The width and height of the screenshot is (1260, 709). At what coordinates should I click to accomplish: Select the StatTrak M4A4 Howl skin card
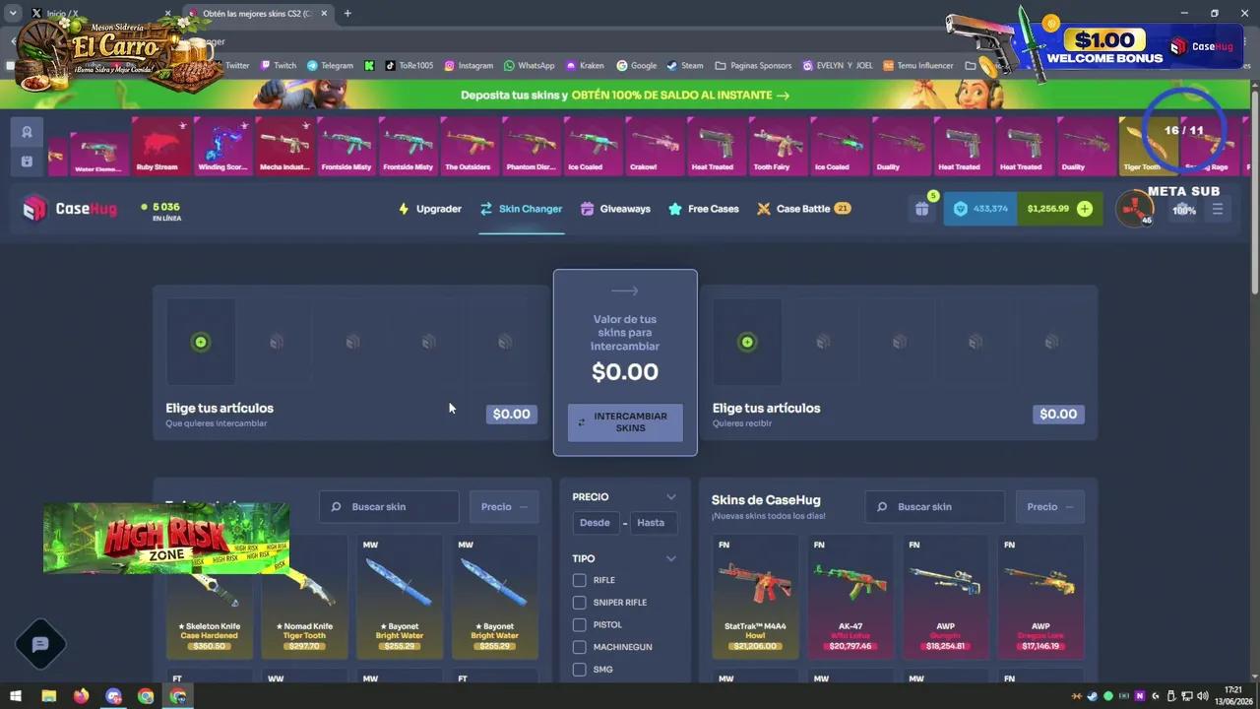(756, 597)
